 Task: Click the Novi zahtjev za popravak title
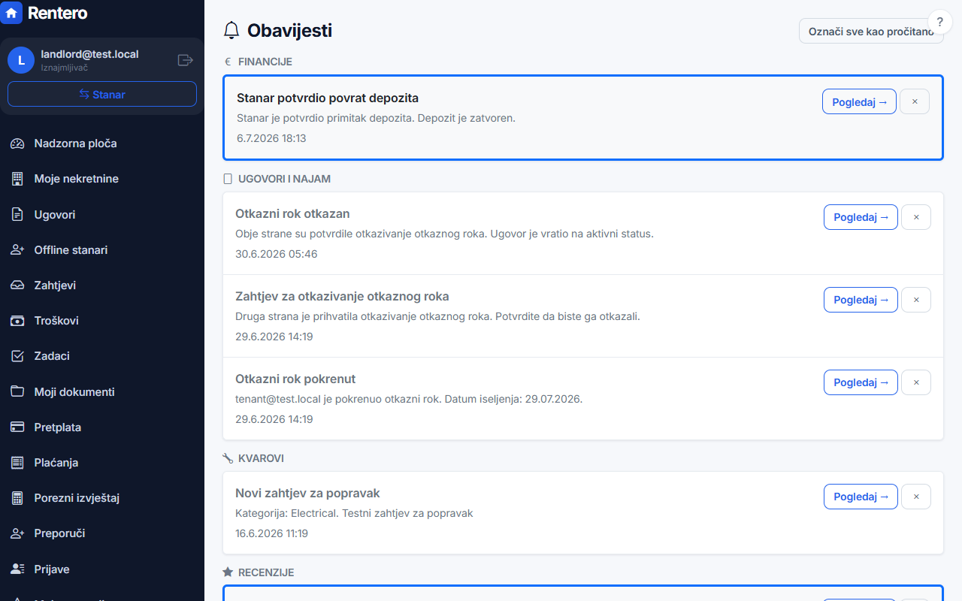[307, 493]
